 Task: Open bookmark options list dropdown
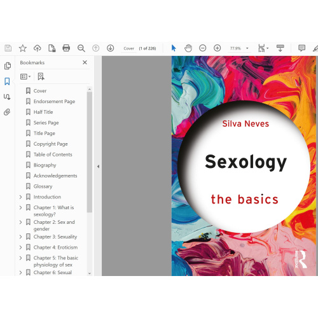(25, 76)
